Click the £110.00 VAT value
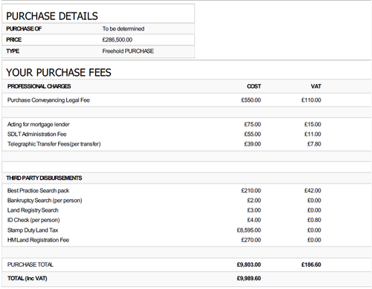Image resolution: width=372 pixels, height=289 pixels. tap(311, 100)
